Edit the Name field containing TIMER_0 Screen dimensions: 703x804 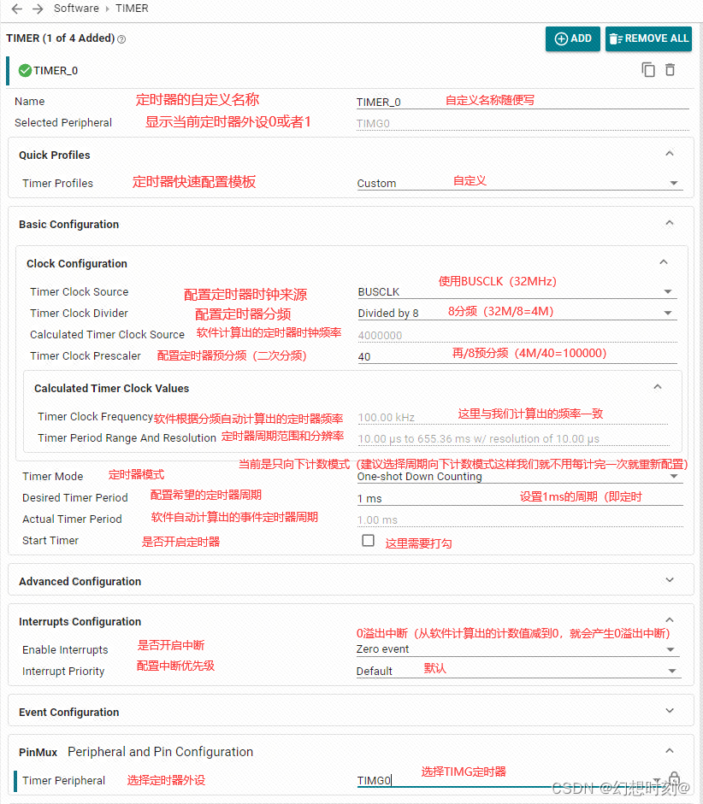523,102
